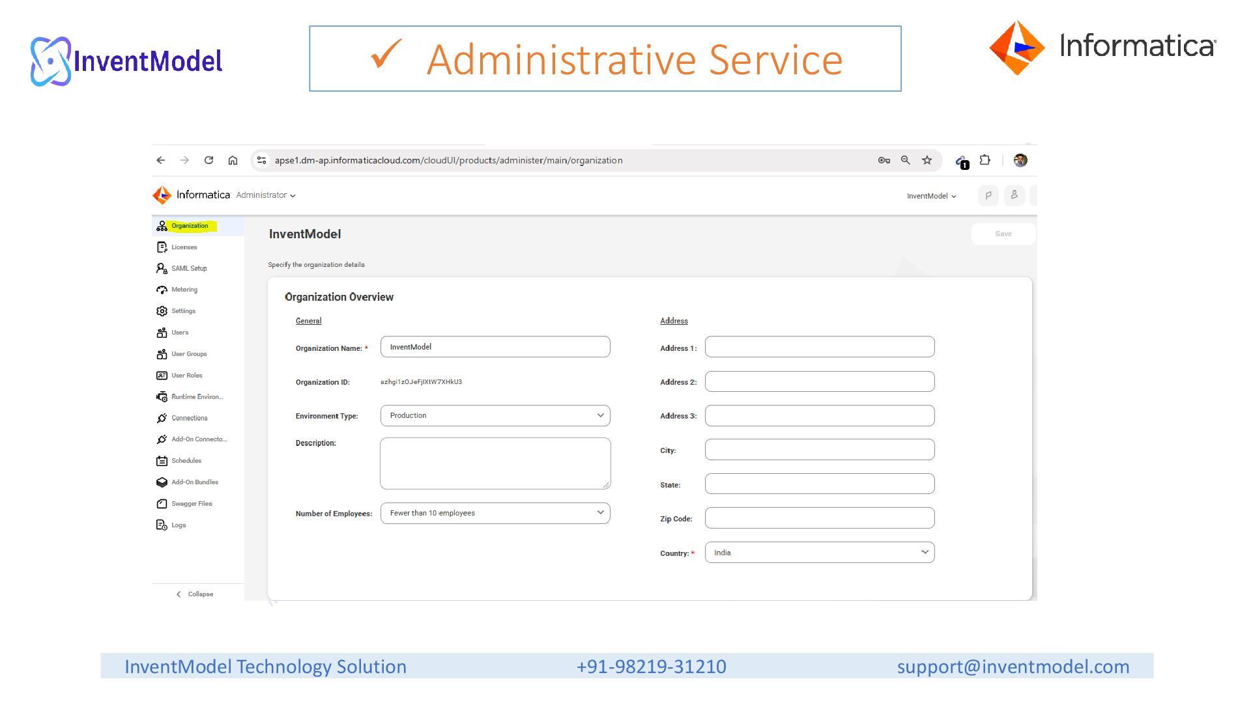Click the browser address bar URL
1251x703 pixels.
448,160
